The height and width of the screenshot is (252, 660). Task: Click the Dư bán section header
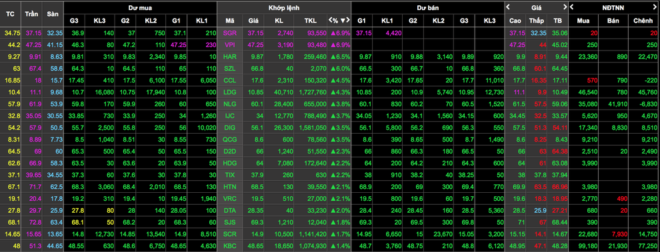pos(427,8)
